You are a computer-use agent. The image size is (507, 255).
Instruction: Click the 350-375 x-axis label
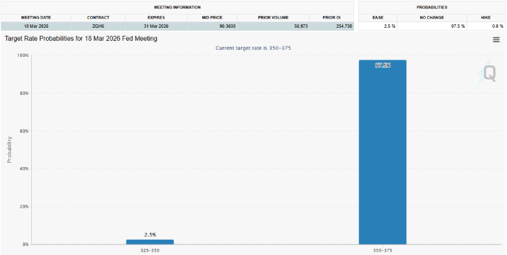click(383, 250)
